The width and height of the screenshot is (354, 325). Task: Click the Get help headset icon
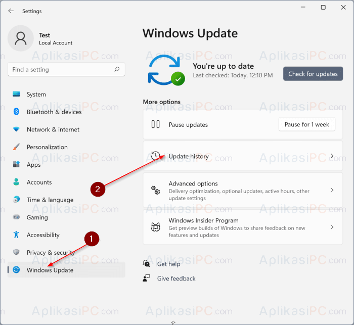146,264
